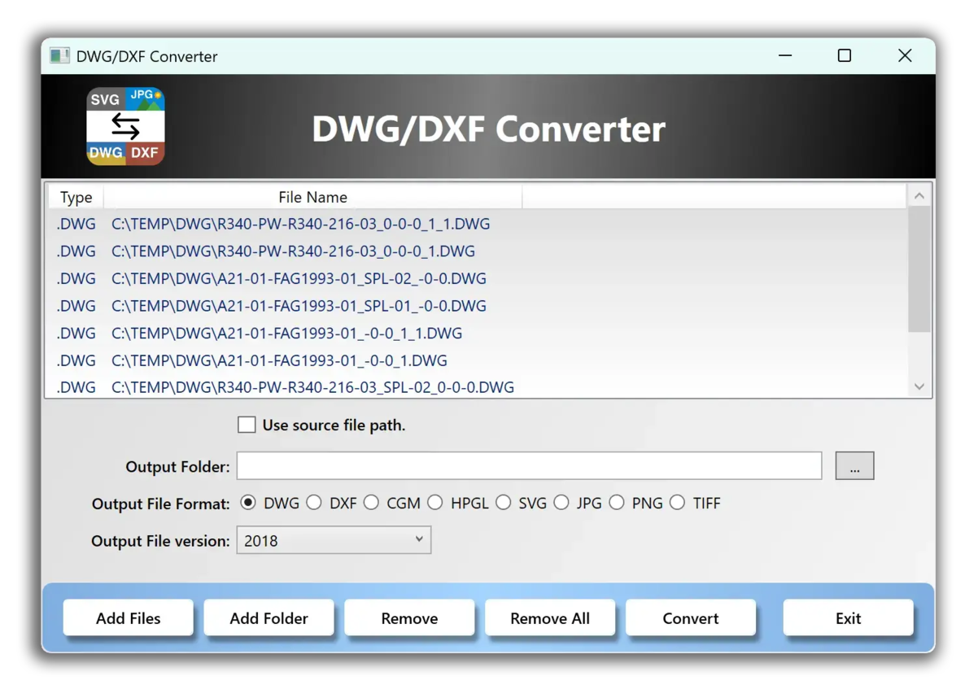The image size is (978, 689).
Task: Open the Output File version dropdown
Action: (x=334, y=540)
